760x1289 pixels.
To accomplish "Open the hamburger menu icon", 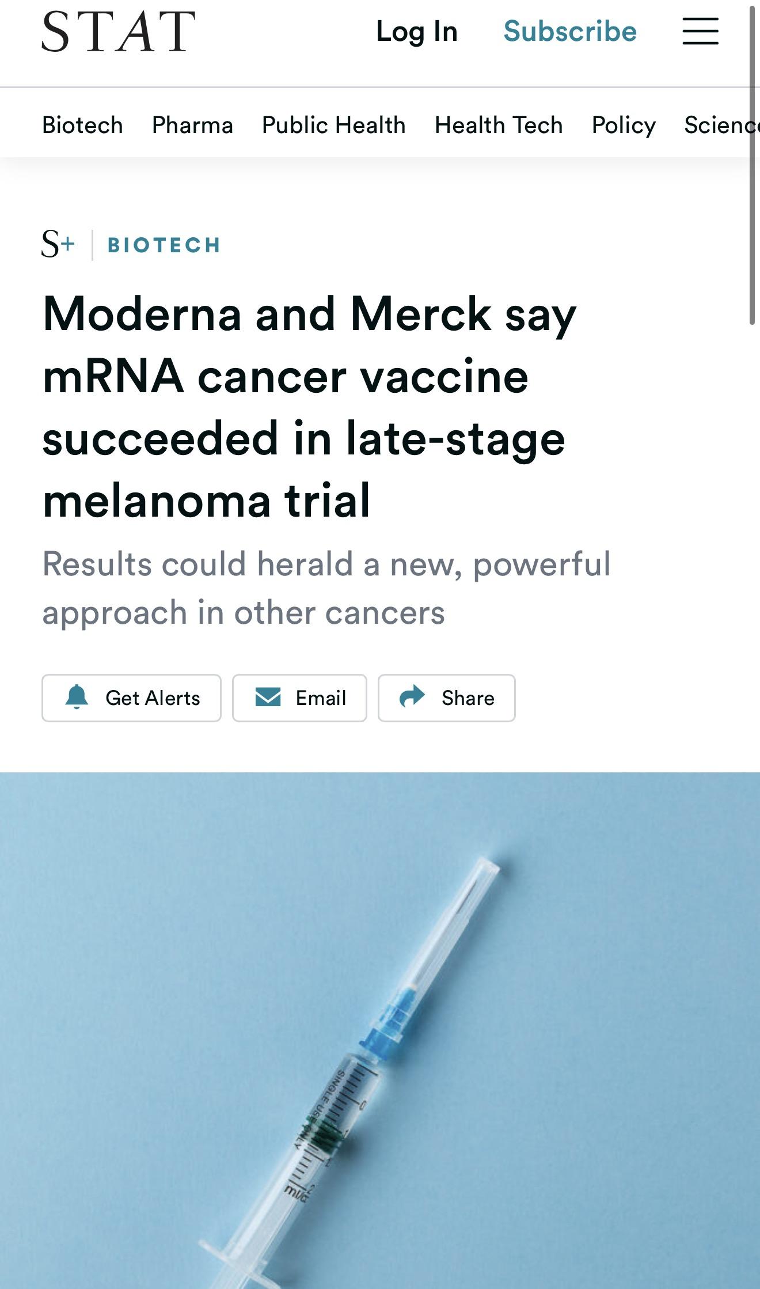I will click(x=700, y=31).
